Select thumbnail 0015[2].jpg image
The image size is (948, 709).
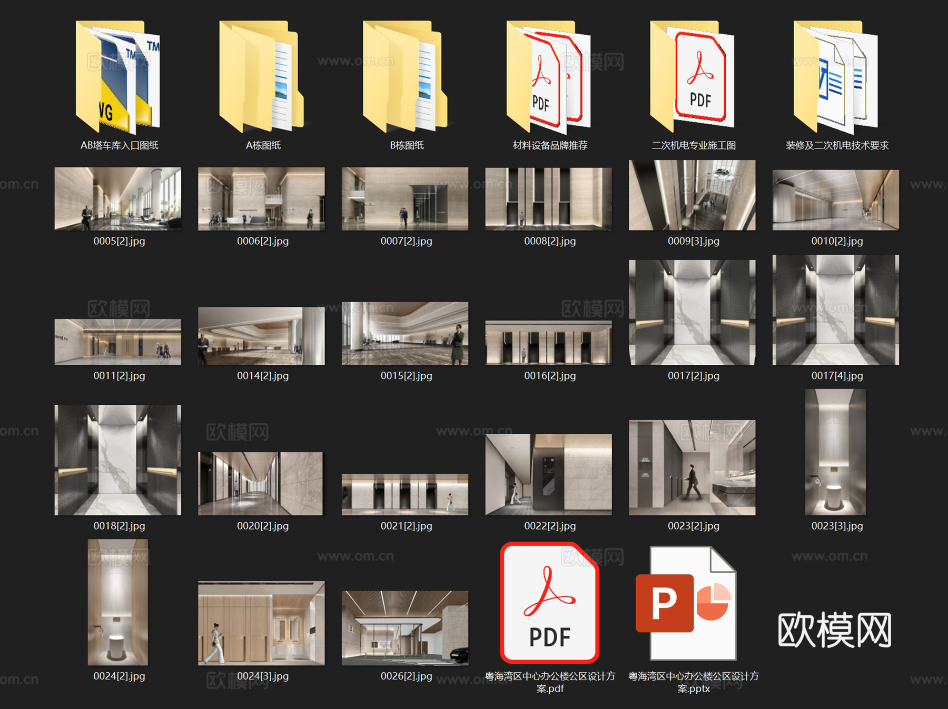tap(405, 334)
